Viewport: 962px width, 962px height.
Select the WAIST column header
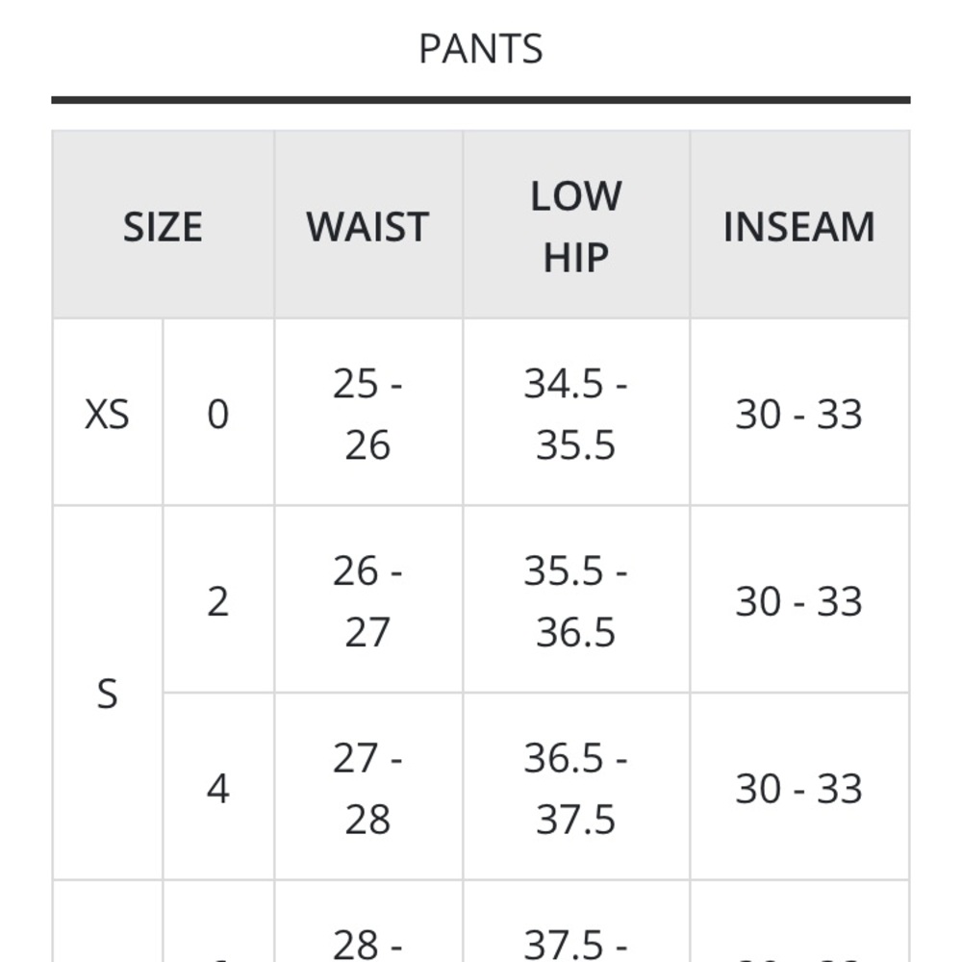click(368, 224)
